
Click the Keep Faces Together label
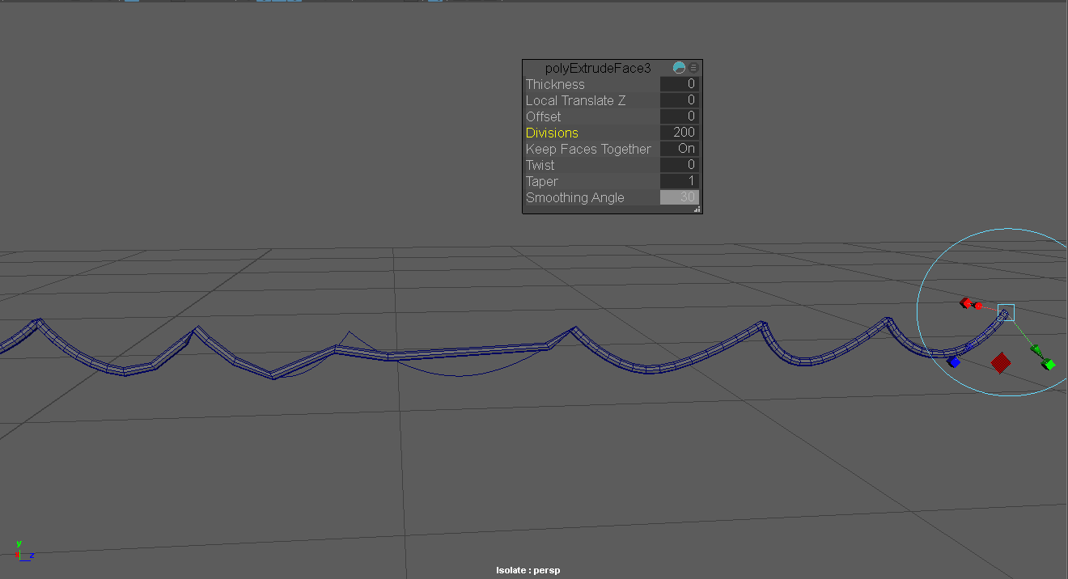pos(588,149)
